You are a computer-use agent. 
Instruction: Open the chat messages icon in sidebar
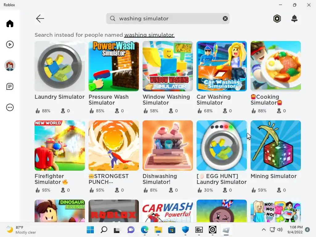coord(10,86)
